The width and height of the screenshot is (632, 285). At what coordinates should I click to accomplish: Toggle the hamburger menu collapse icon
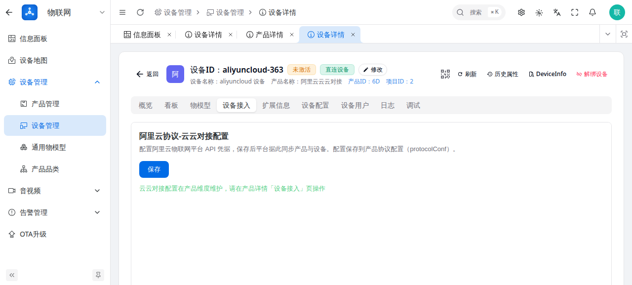122,12
